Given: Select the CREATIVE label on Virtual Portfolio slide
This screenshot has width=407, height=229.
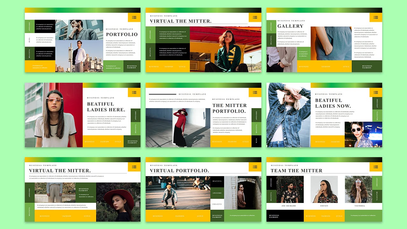Looking at the screenshot, I should (217, 204).
